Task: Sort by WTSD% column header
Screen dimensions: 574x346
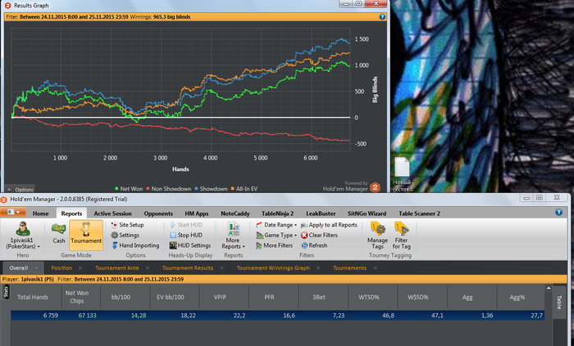Action: tap(369, 297)
